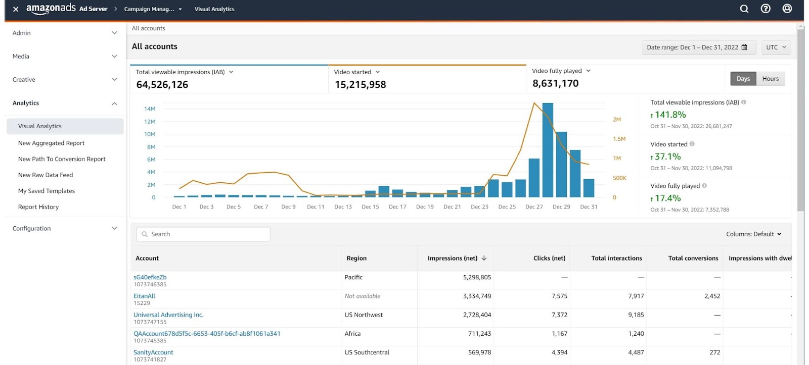Click the All accounts breadcrumb
The width and height of the screenshot is (809, 365).
pos(148,28)
